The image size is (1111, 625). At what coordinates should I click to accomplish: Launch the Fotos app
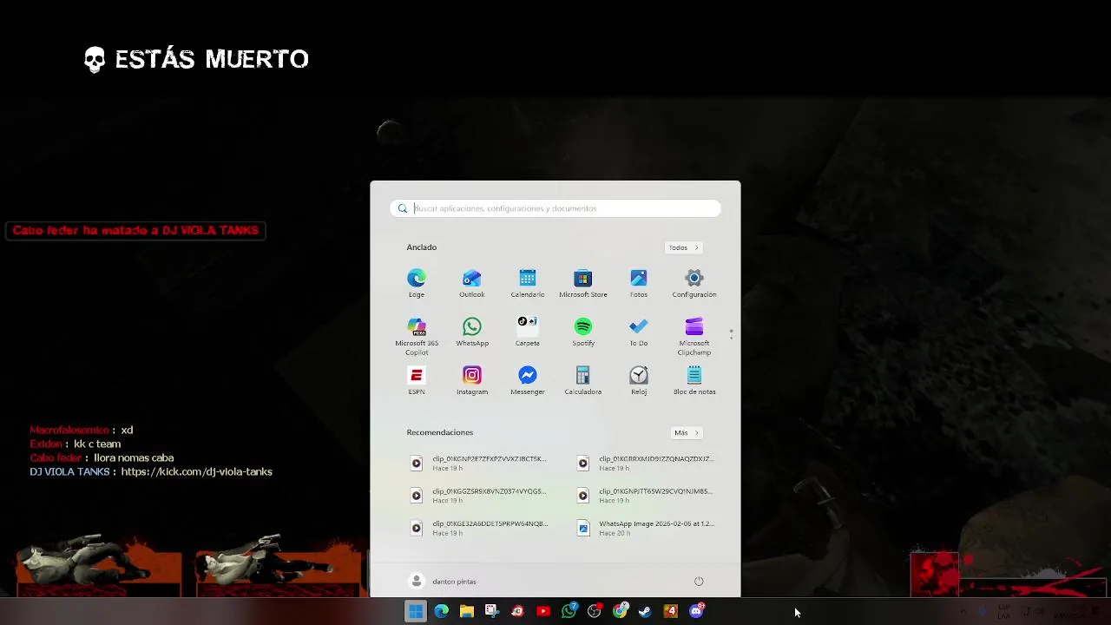pos(639,283)
